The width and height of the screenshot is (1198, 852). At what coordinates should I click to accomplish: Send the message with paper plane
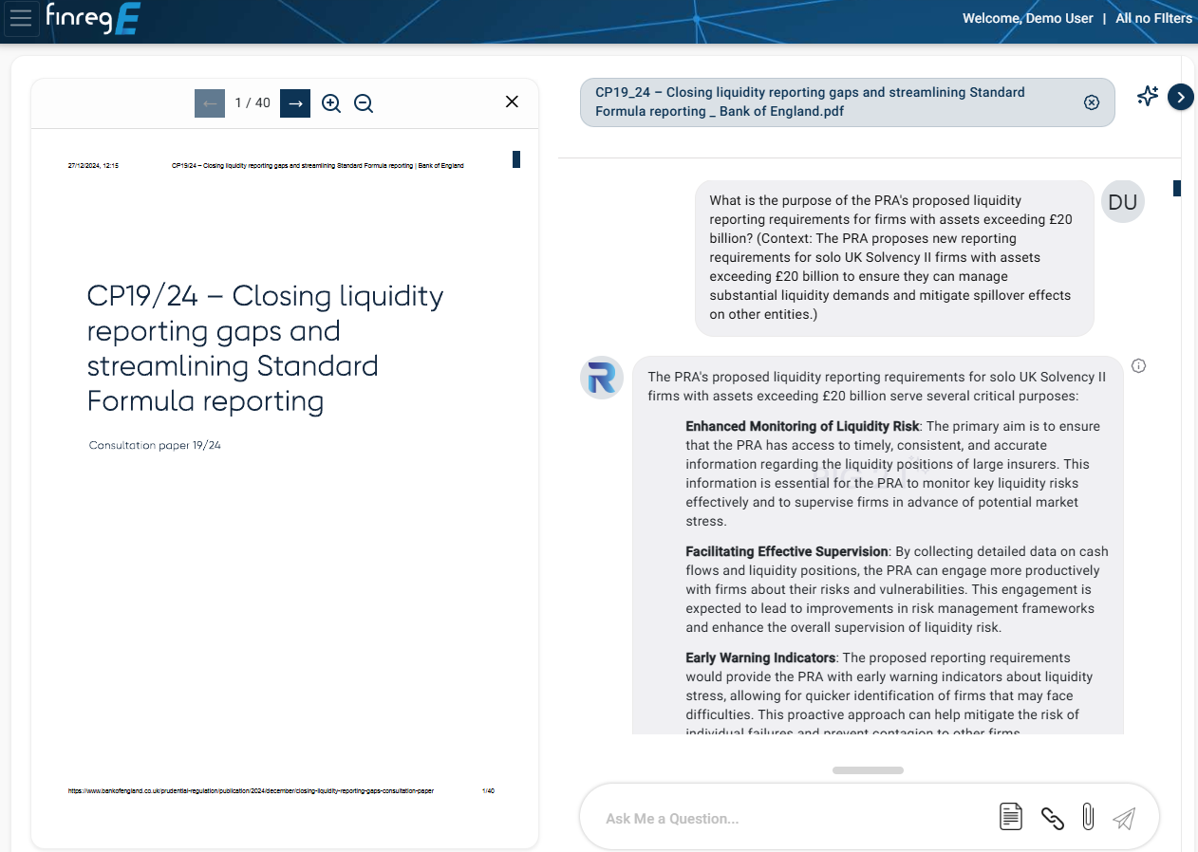click(1124, 818)
